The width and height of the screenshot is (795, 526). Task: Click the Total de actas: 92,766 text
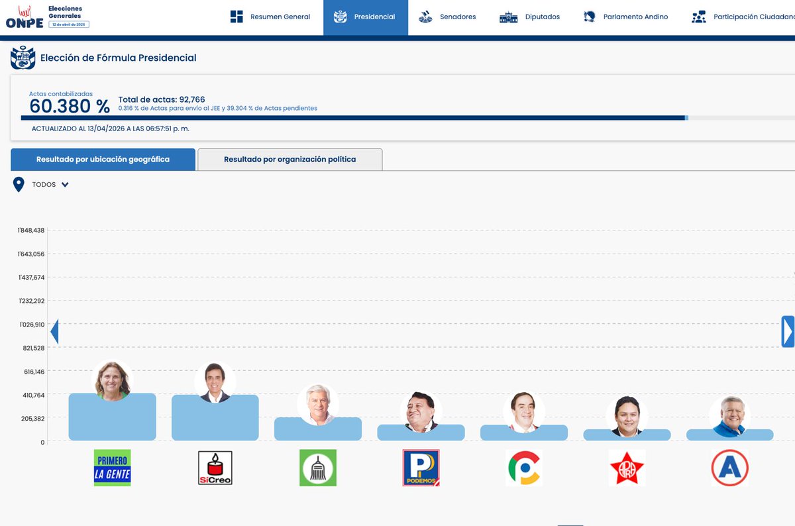(162, 99)
